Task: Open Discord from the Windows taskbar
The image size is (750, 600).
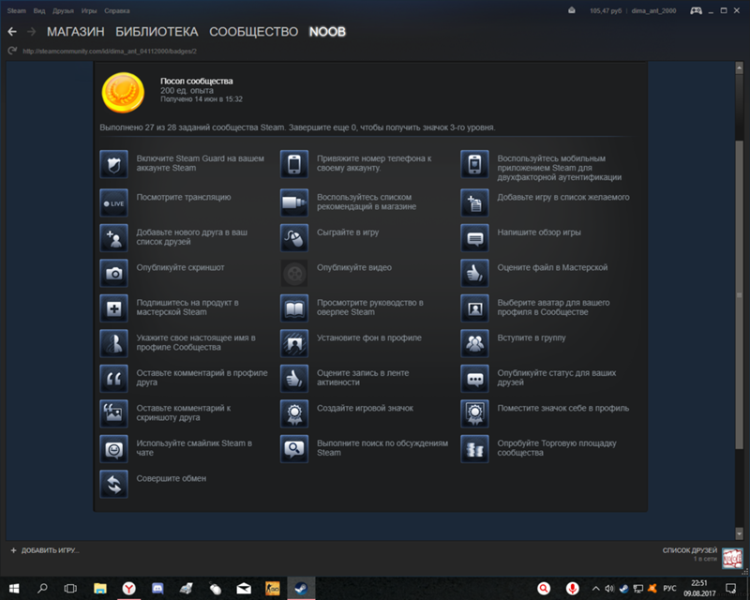Action: click(157, 589)
